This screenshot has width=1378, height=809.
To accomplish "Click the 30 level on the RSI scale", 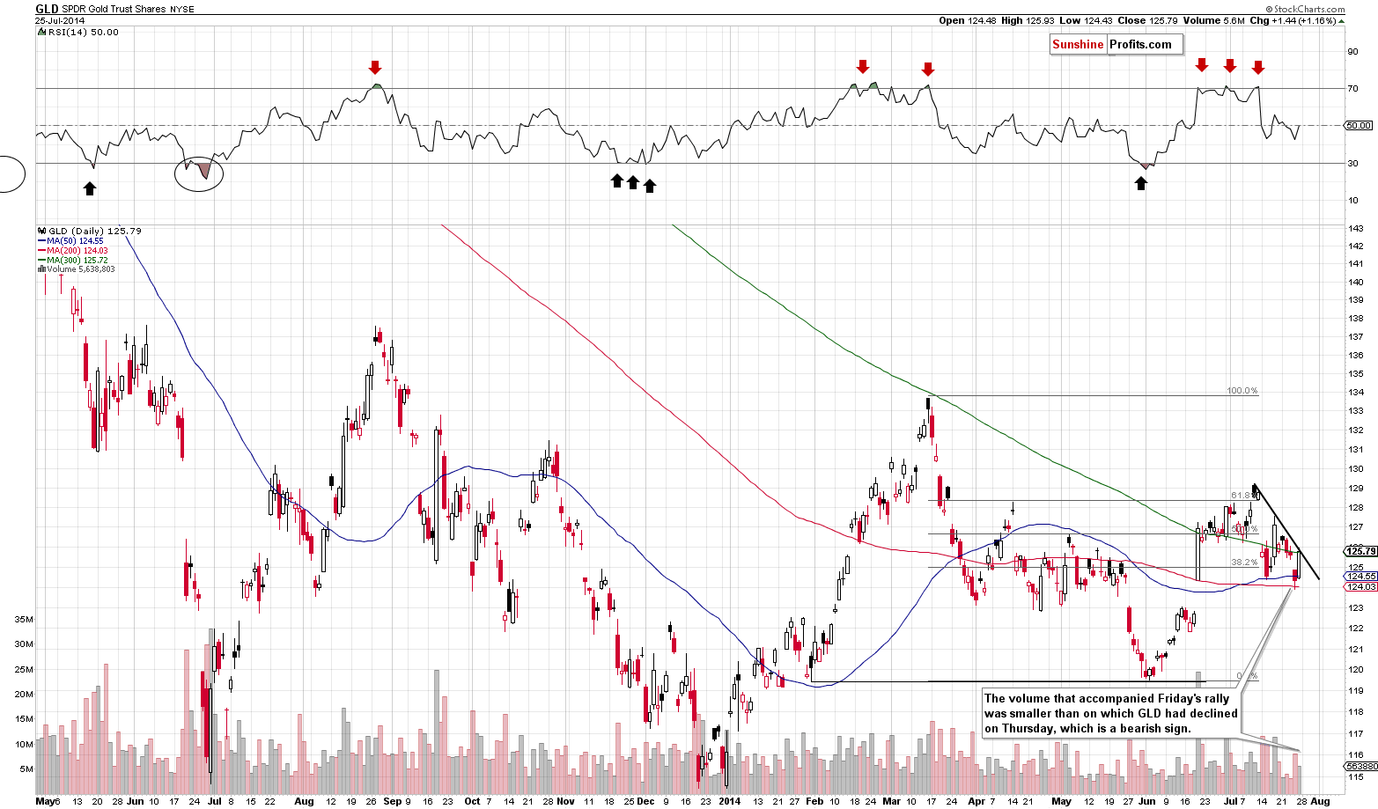I will 1353,164.
